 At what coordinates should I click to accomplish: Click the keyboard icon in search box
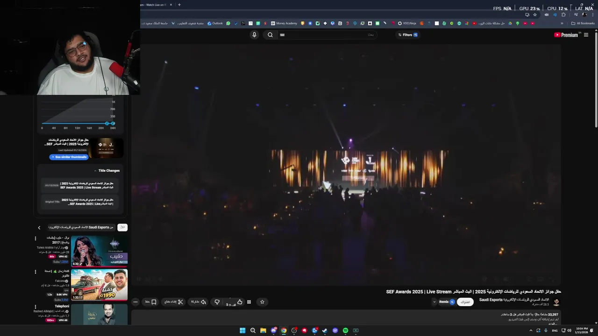tap(282, 35)
